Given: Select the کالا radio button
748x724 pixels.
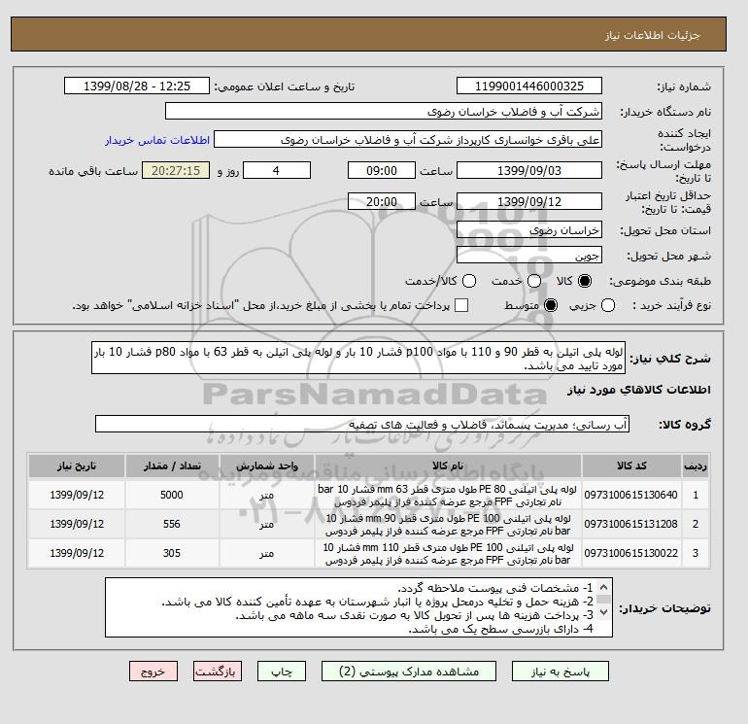Looking at the screenshot, I should pyautogui.click(x=585, y=281).
